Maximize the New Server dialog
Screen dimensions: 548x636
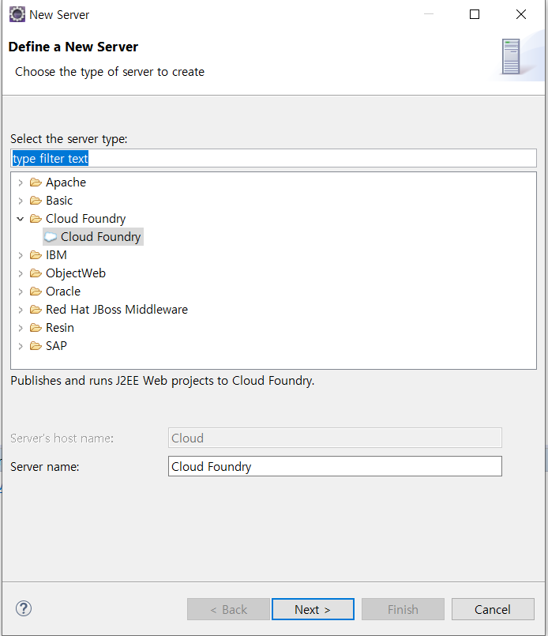(475, 14)
